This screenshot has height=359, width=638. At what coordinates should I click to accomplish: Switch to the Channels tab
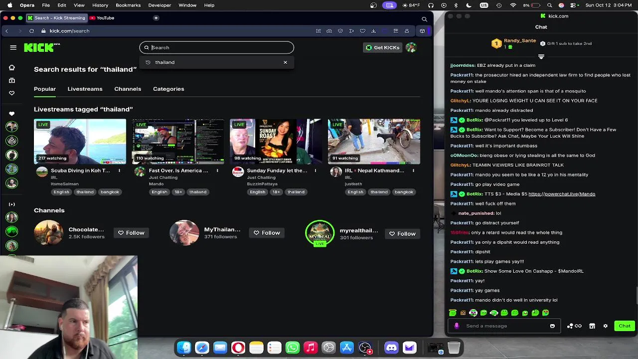coord(128,89)
